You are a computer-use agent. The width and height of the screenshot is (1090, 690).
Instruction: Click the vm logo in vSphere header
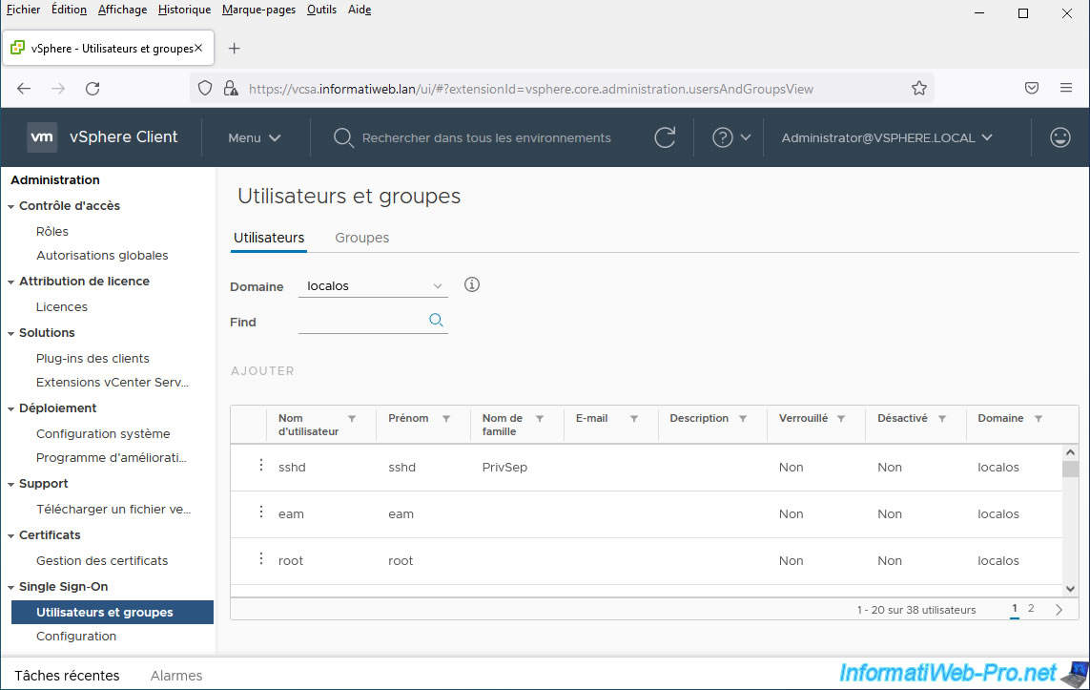click(x=42, y=137)
